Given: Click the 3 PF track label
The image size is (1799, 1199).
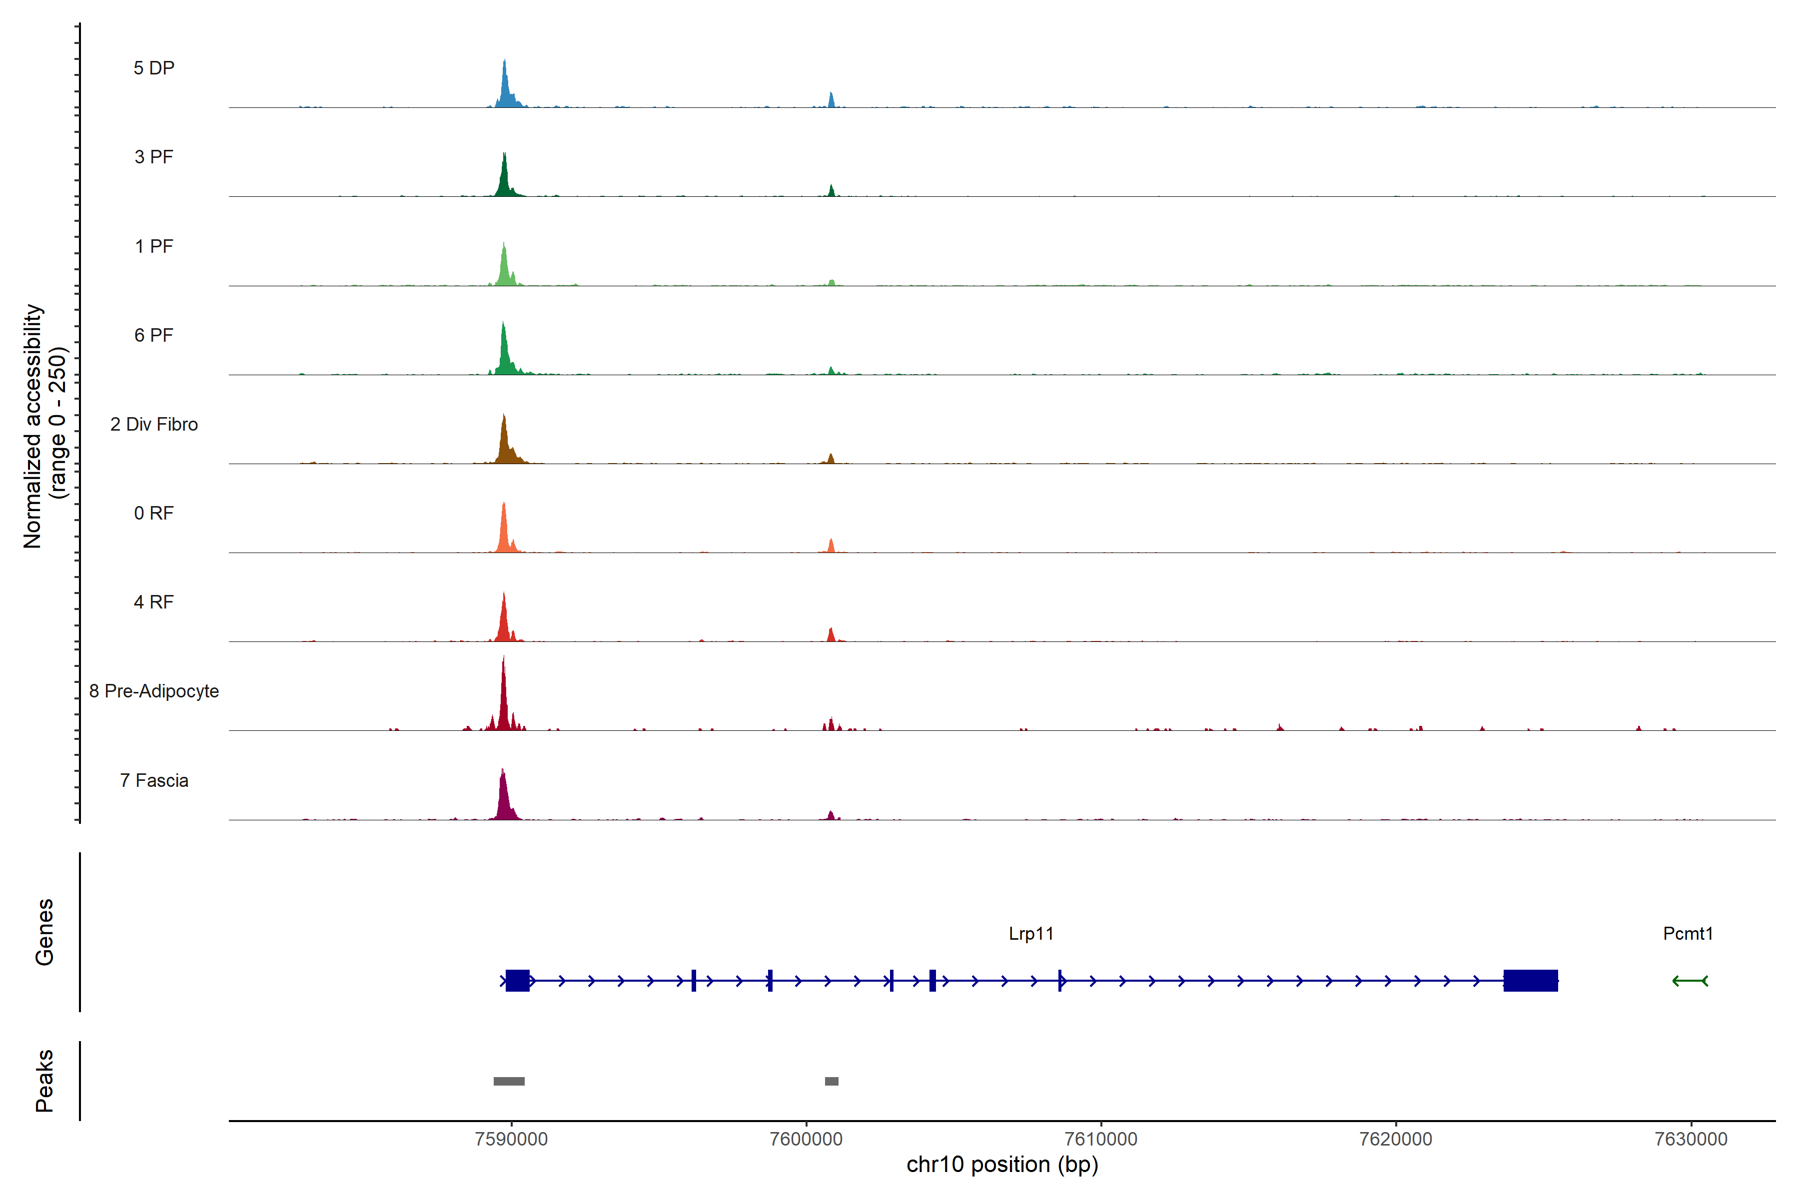Looking at the screenshot, I should [x=154, y=157].
